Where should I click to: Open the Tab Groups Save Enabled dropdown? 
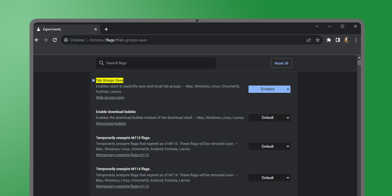pos(269,89)
